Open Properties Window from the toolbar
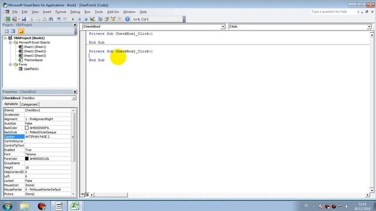The width and height of the screenshot is (376, 211). (107, 19)
